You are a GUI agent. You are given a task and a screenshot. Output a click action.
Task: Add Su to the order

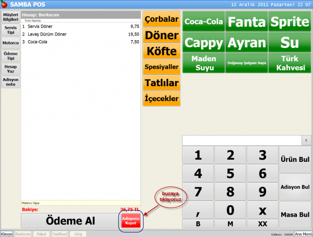click(x=290, y=42)
